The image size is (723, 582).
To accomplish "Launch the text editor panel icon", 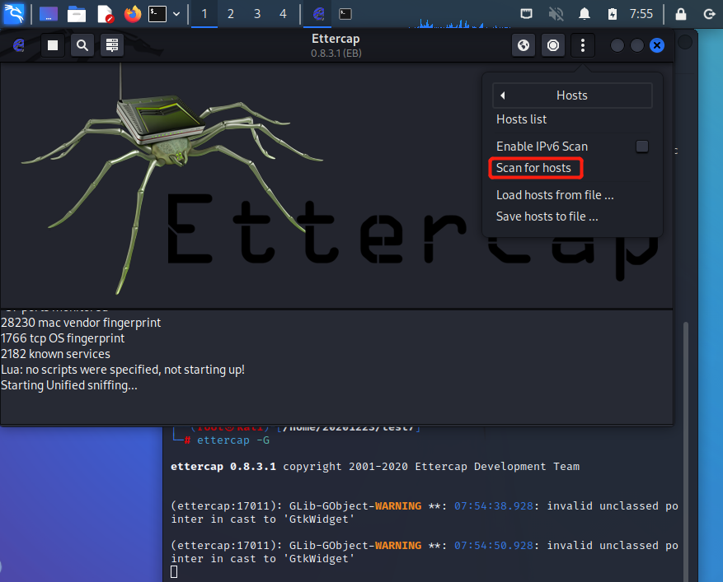I will tap(106, 14).
